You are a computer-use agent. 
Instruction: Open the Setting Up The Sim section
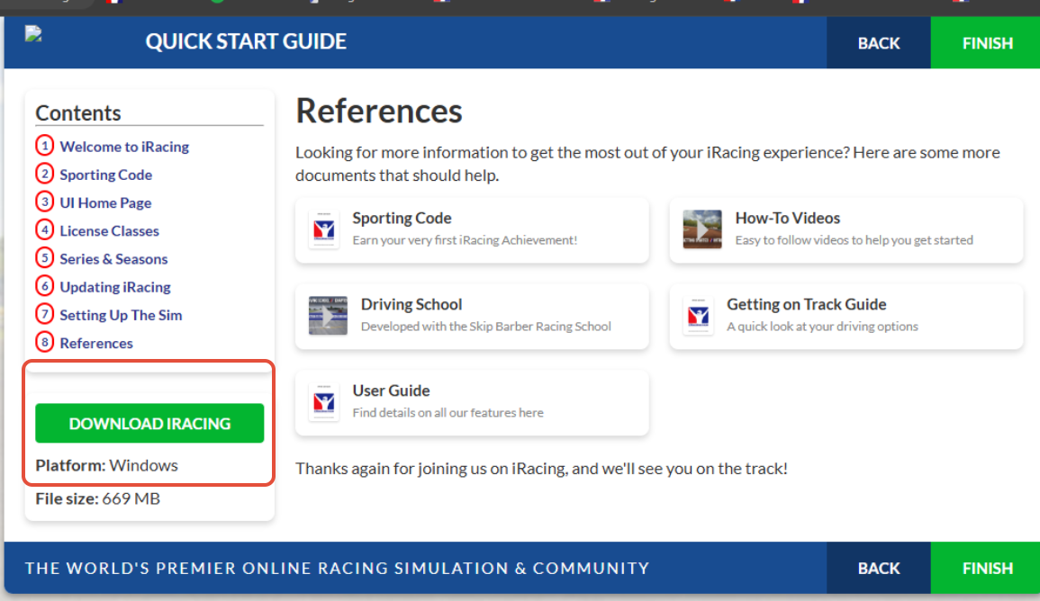(x=121, y=316)
